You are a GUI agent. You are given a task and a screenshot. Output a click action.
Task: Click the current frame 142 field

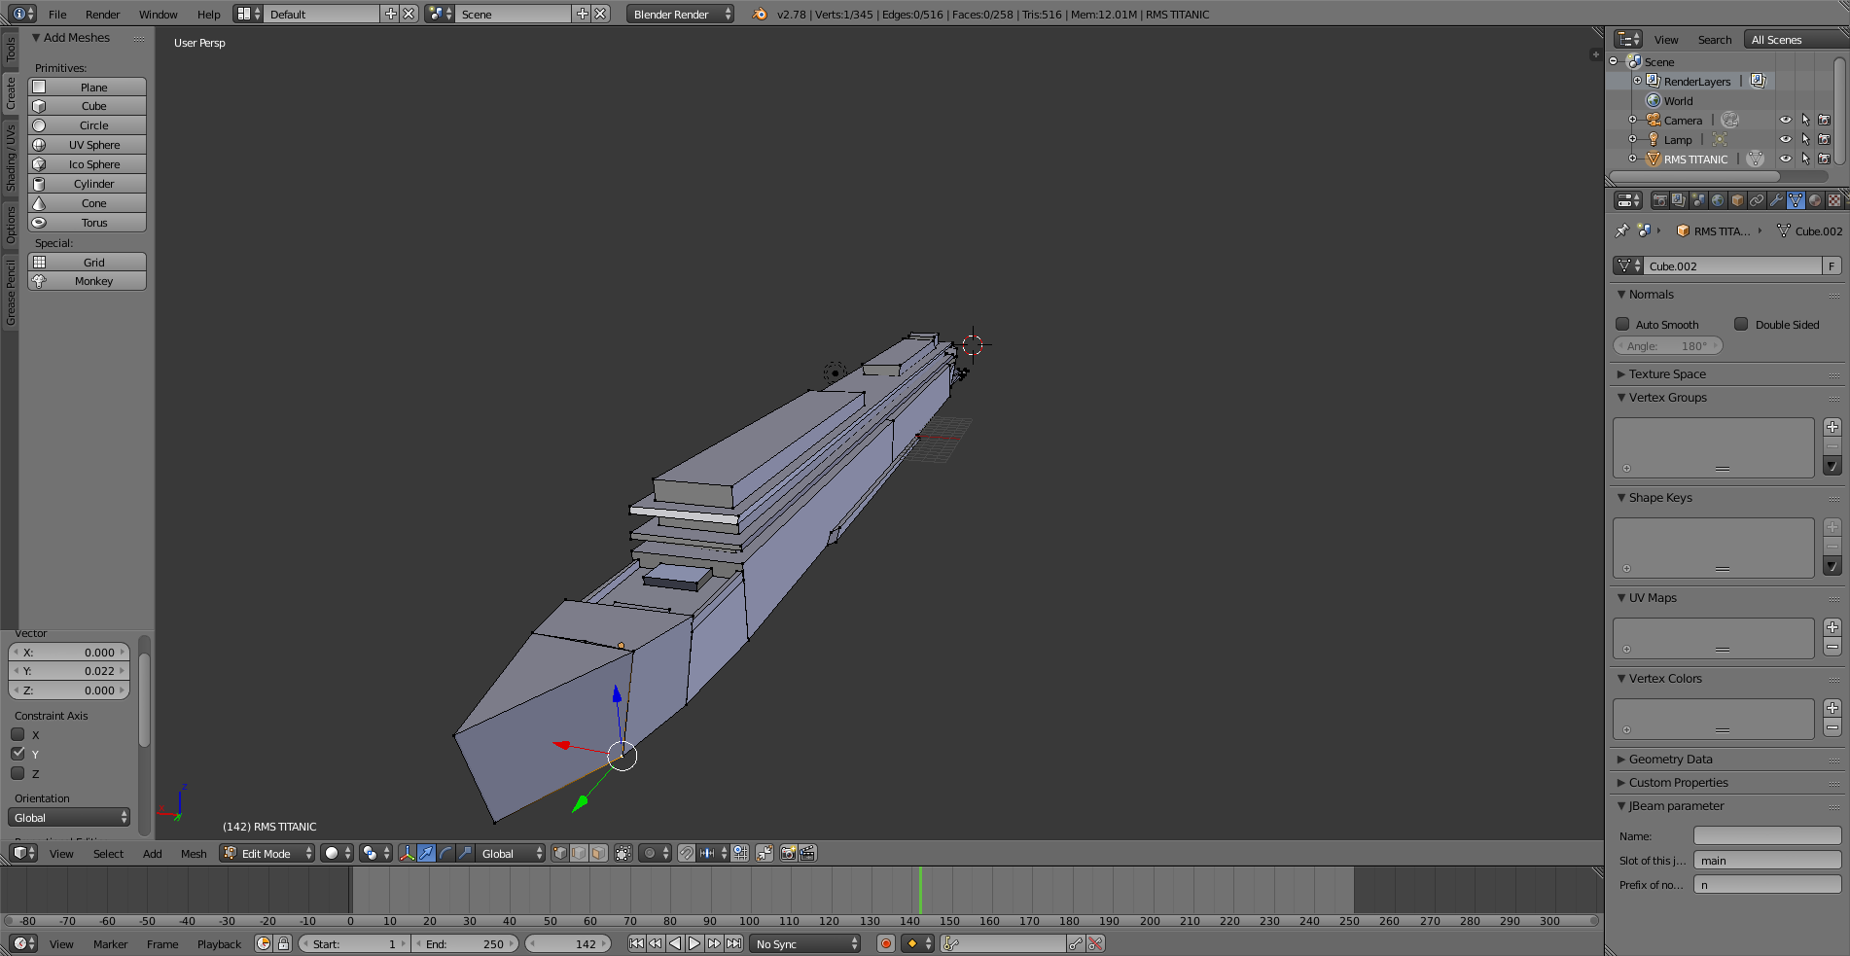pyautogui.click(x=569, y=943)
